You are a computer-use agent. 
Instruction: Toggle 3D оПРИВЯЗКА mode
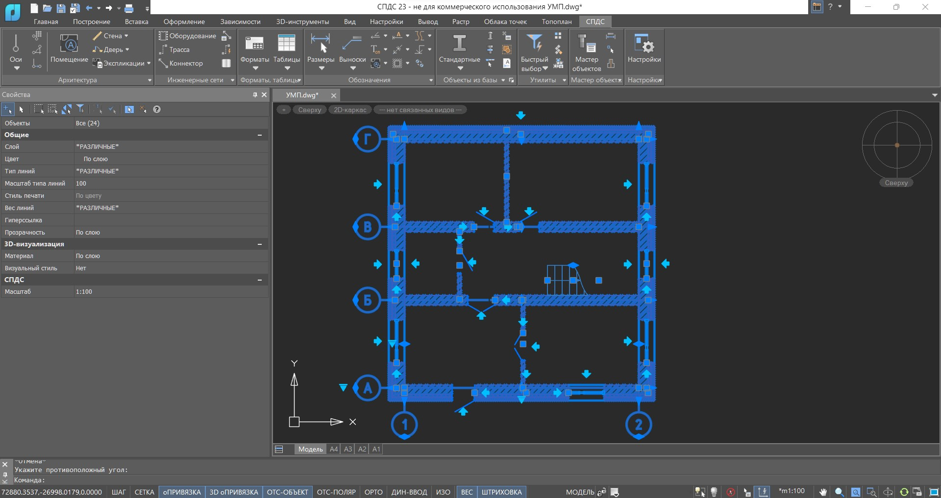click(x=234, y=492)
